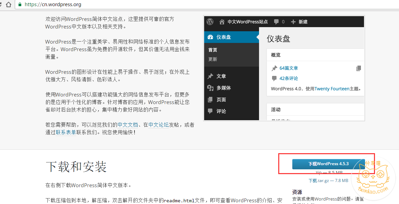This screenshot has width=399, height=204.
Task: Select 更新 in the dashboard submenu
Action: click(213, 59)
